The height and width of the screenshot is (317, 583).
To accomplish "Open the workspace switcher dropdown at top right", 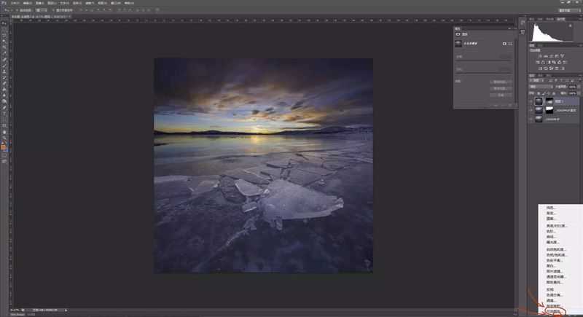I will point(568,10).
